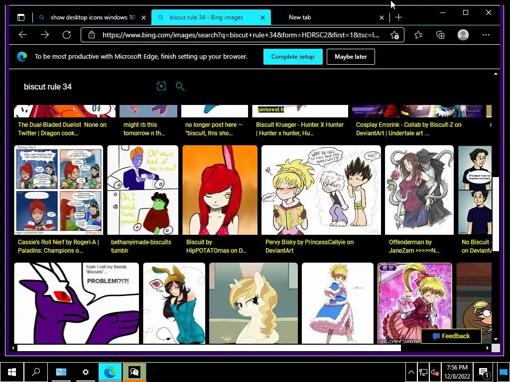This screenshot has width=510, height=382.
Task: Show hidden tray icons chevron
Action: [x=411, y=372]
